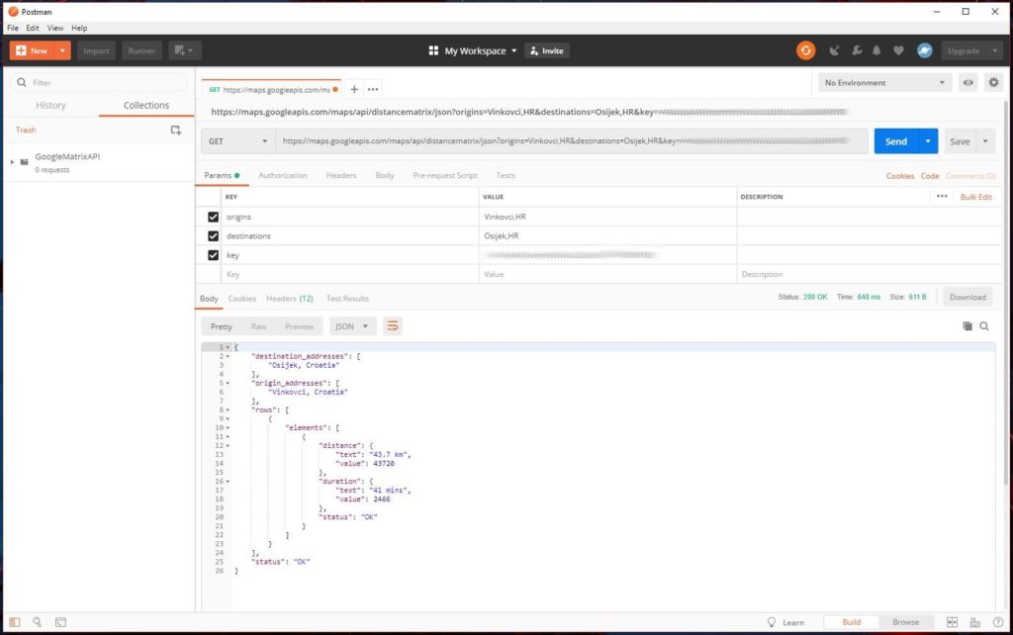
Task: Uncheck the origins parameter
Action: point(213,216)
